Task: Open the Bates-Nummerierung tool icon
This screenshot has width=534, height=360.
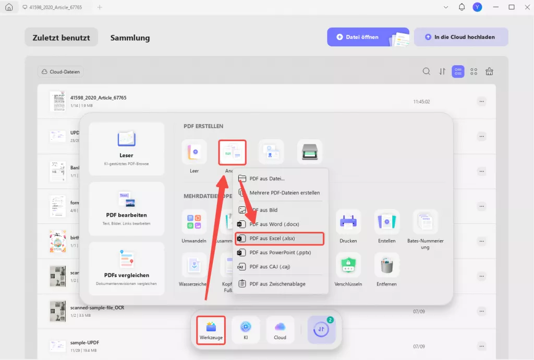Action: [426, 222]
